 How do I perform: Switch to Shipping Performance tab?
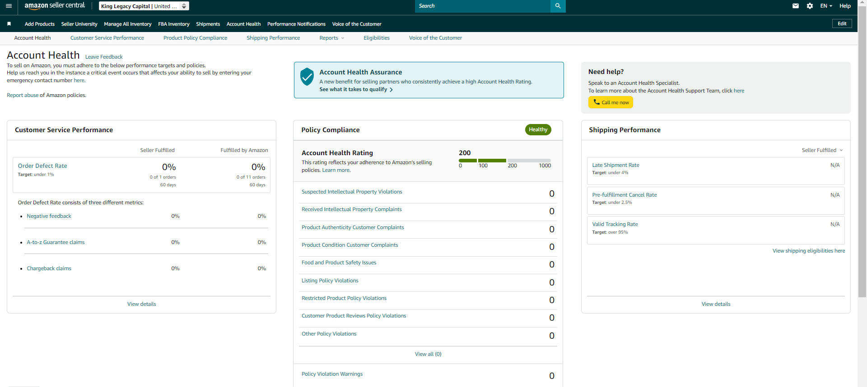click(273, 38)
